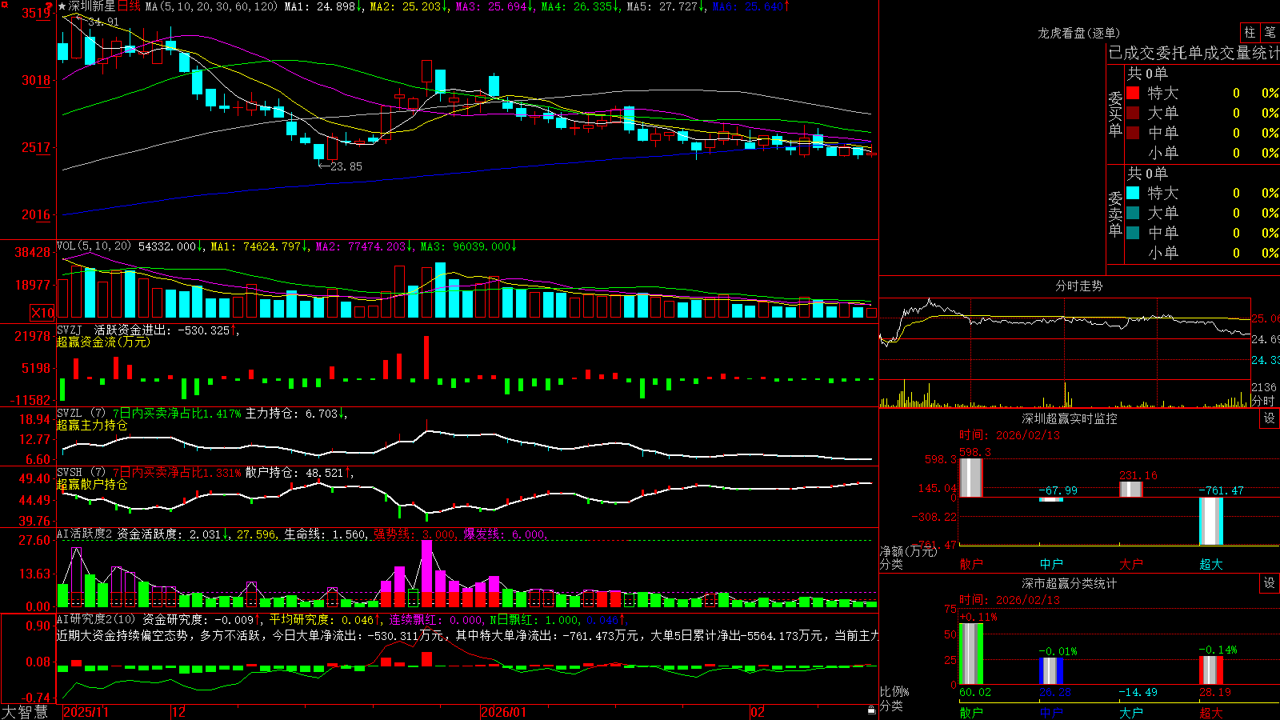Viewport: 1280px width, 720px height.
Task: Click the red 超大 bar showing -0.14%
Action: (1210, 670)
